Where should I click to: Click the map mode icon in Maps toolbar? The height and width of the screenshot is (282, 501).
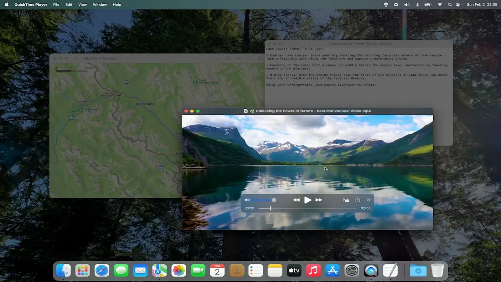227,58
